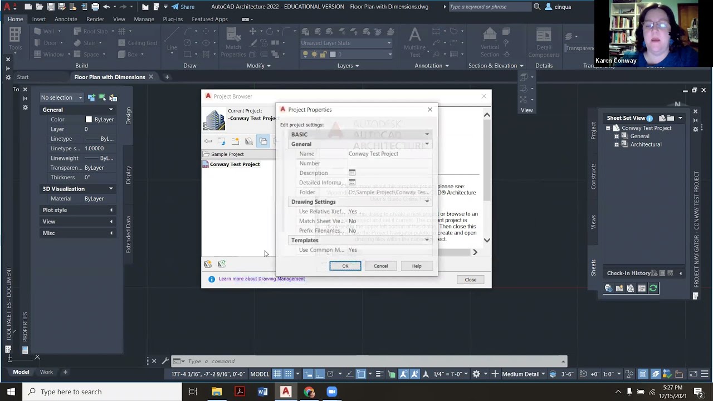Expand the Layers panel dropdown
This screenshot has width=713, height=401.
point(348,66)
